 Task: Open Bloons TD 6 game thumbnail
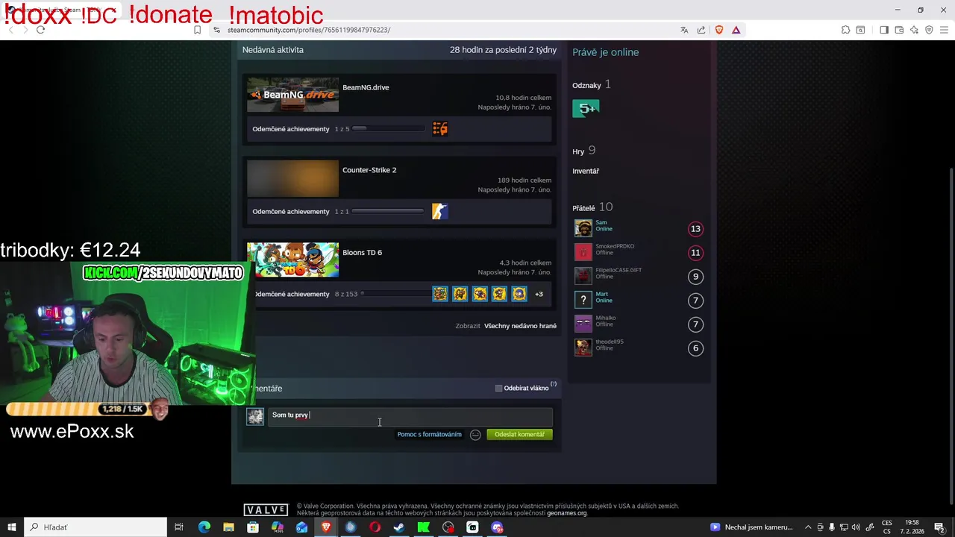tap(292, 260)
